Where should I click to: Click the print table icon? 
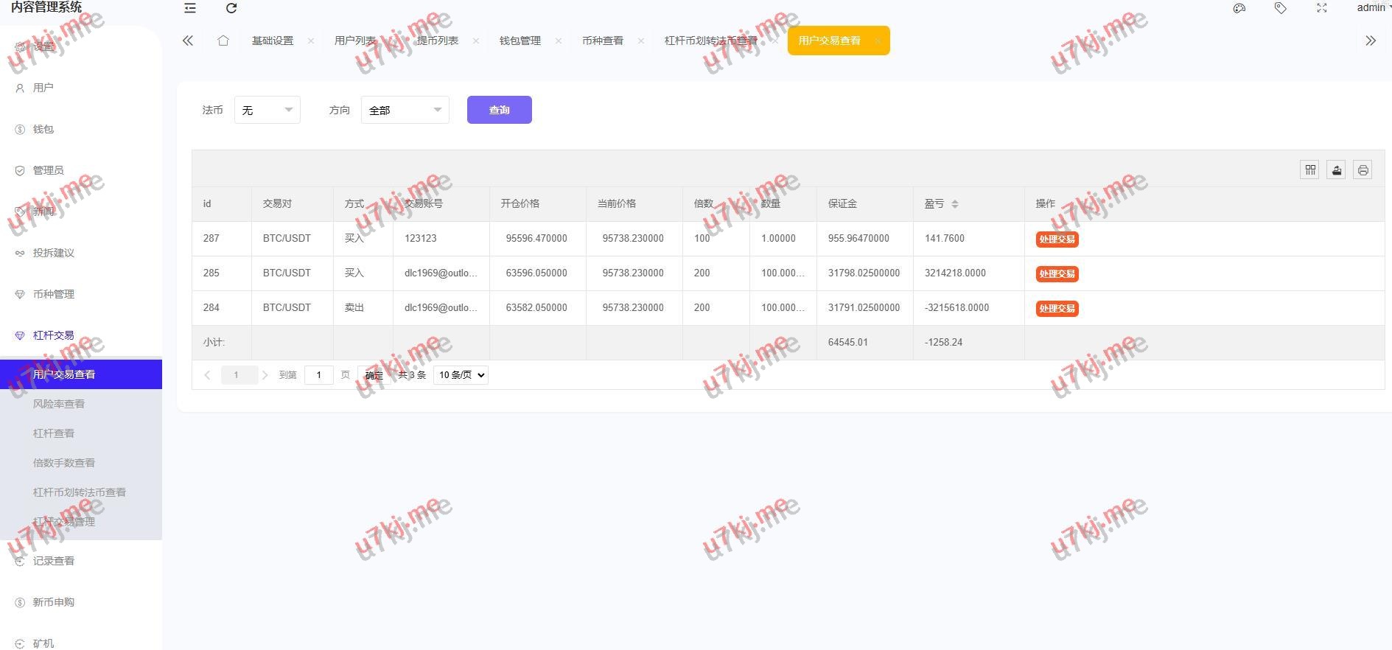click(1363, 170)
